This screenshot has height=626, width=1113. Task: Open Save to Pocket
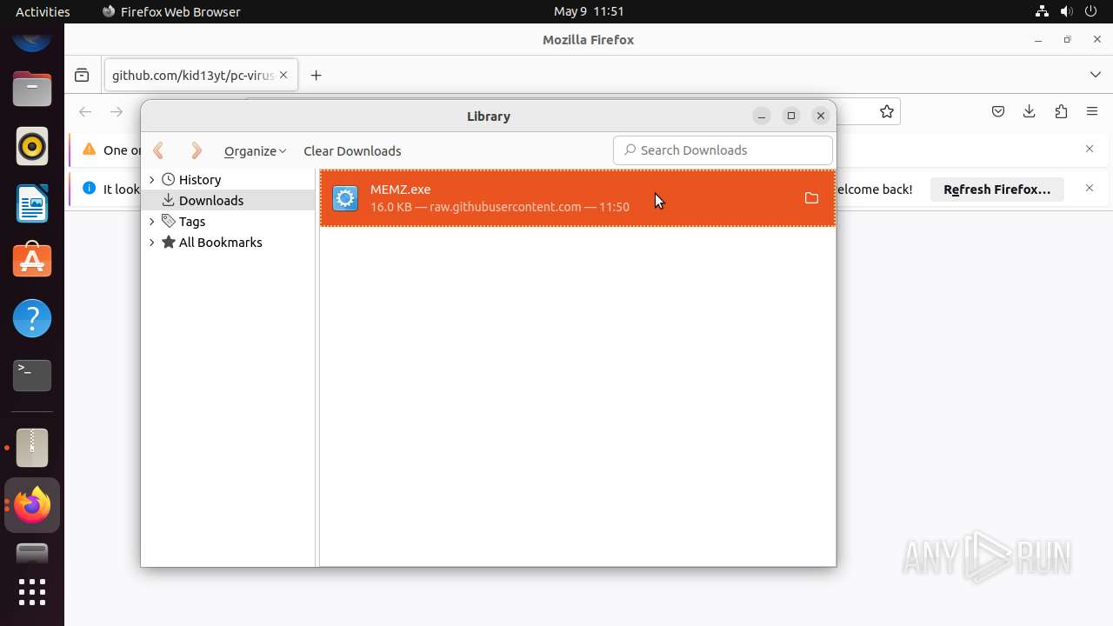pyautogui.click(x=998, y=111)
